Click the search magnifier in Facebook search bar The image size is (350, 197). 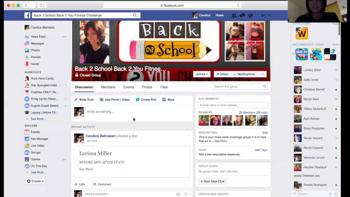[135, 15]
